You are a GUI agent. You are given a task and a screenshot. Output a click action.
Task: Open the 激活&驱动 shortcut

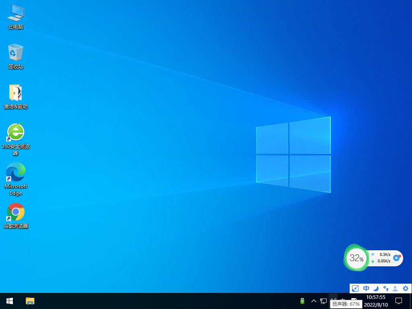click(15, 93)
